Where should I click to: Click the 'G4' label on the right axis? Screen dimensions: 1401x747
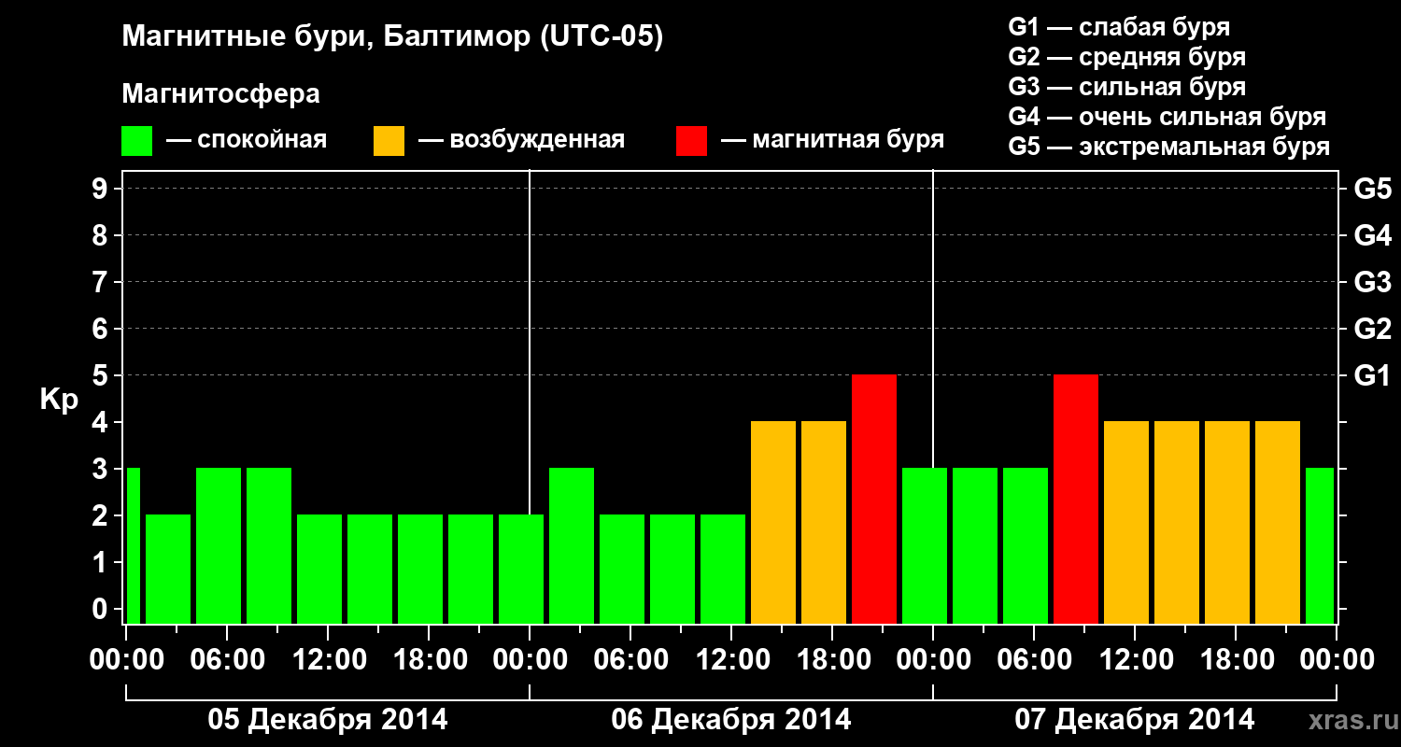click(1373, 235)
